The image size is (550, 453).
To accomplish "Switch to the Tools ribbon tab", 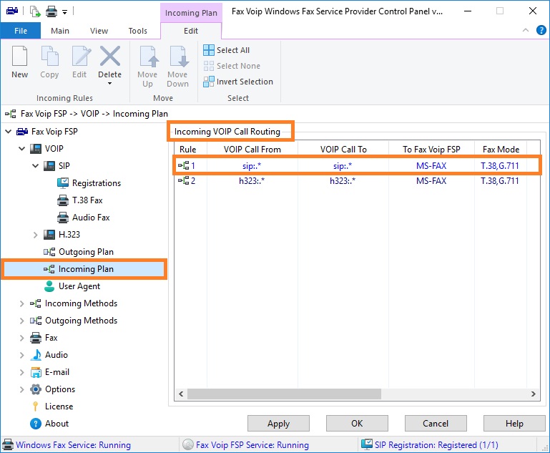I will (137, 31).
